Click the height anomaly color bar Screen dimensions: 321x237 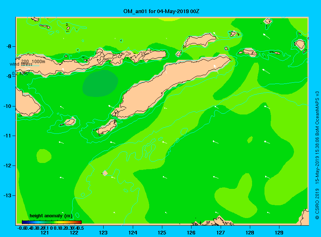pyautogui.click(x=52, y=222)
